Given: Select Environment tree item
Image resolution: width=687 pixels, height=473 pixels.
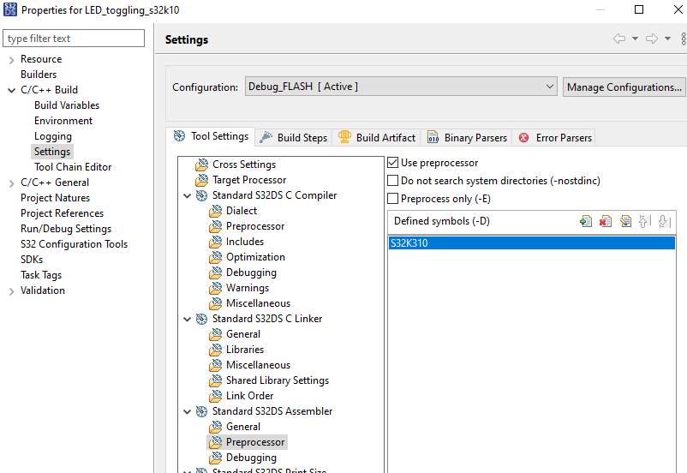Looking at the screenshot, I should tap(63, 121).
